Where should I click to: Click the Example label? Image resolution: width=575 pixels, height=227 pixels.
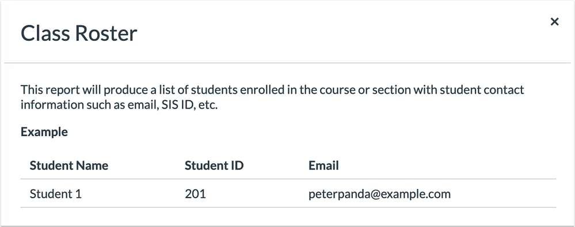(44, 132)
